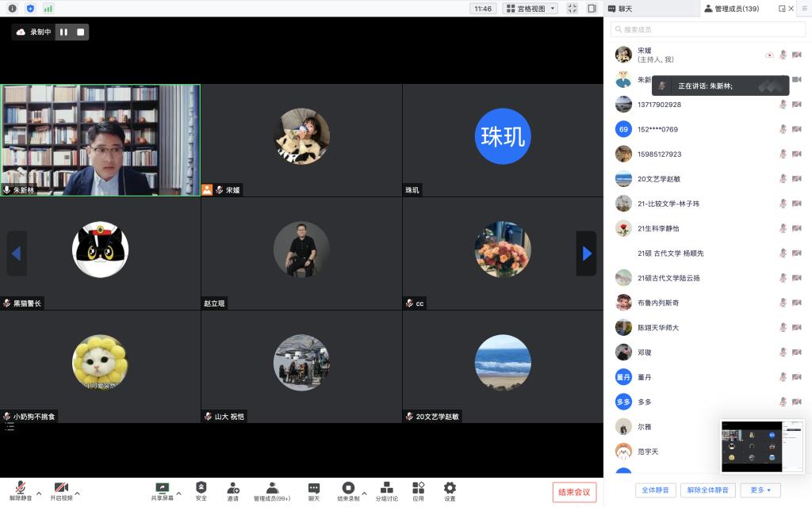This screenshot has width=812, height=507.
Task: Turn on camera with 开启视频
Action: [x=61, y=488]
